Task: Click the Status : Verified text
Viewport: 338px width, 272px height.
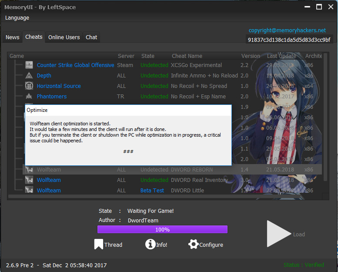Action: coord(304,265)
